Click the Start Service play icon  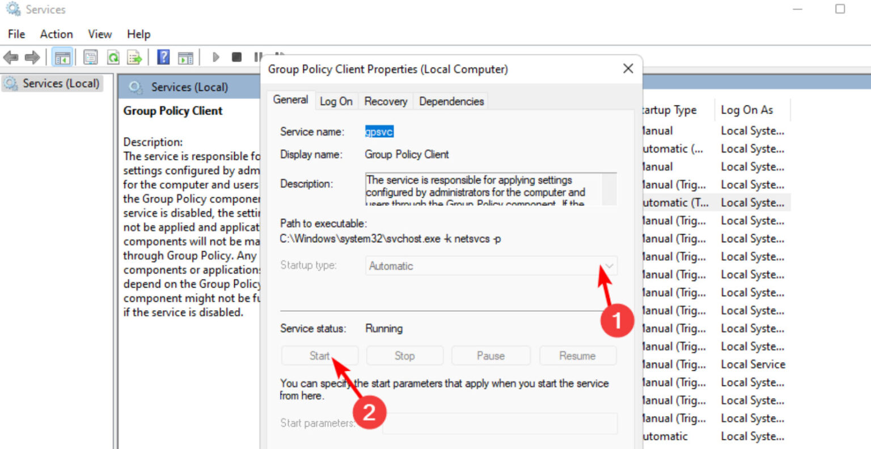[215, 57]
